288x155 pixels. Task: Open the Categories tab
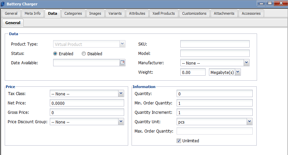(73, 13)
